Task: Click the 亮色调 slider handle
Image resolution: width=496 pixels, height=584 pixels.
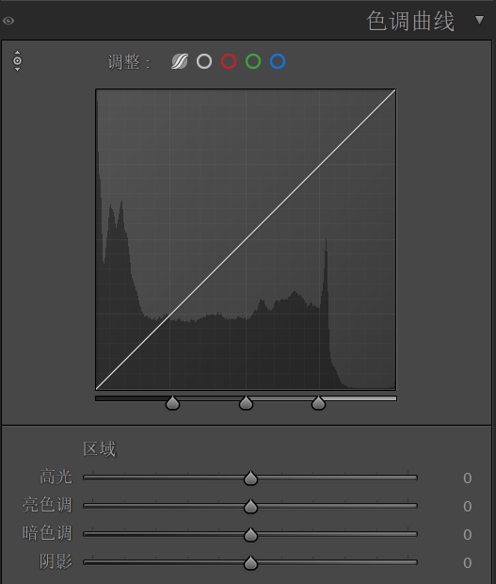Action: [250, 507]
